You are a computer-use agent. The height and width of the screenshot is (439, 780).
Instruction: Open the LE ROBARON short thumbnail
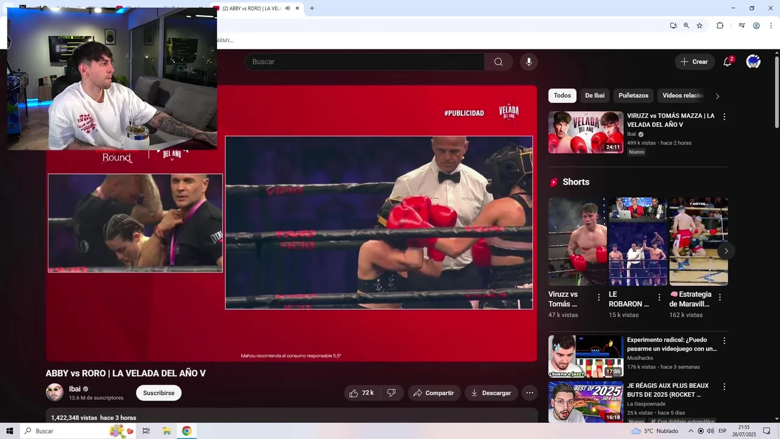click(637, 241)
